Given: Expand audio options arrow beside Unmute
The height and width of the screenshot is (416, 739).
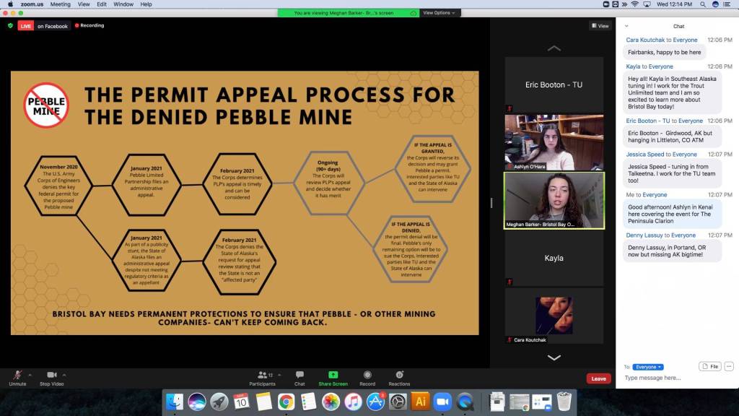Looking at the screenshot, I should point(30,375).
